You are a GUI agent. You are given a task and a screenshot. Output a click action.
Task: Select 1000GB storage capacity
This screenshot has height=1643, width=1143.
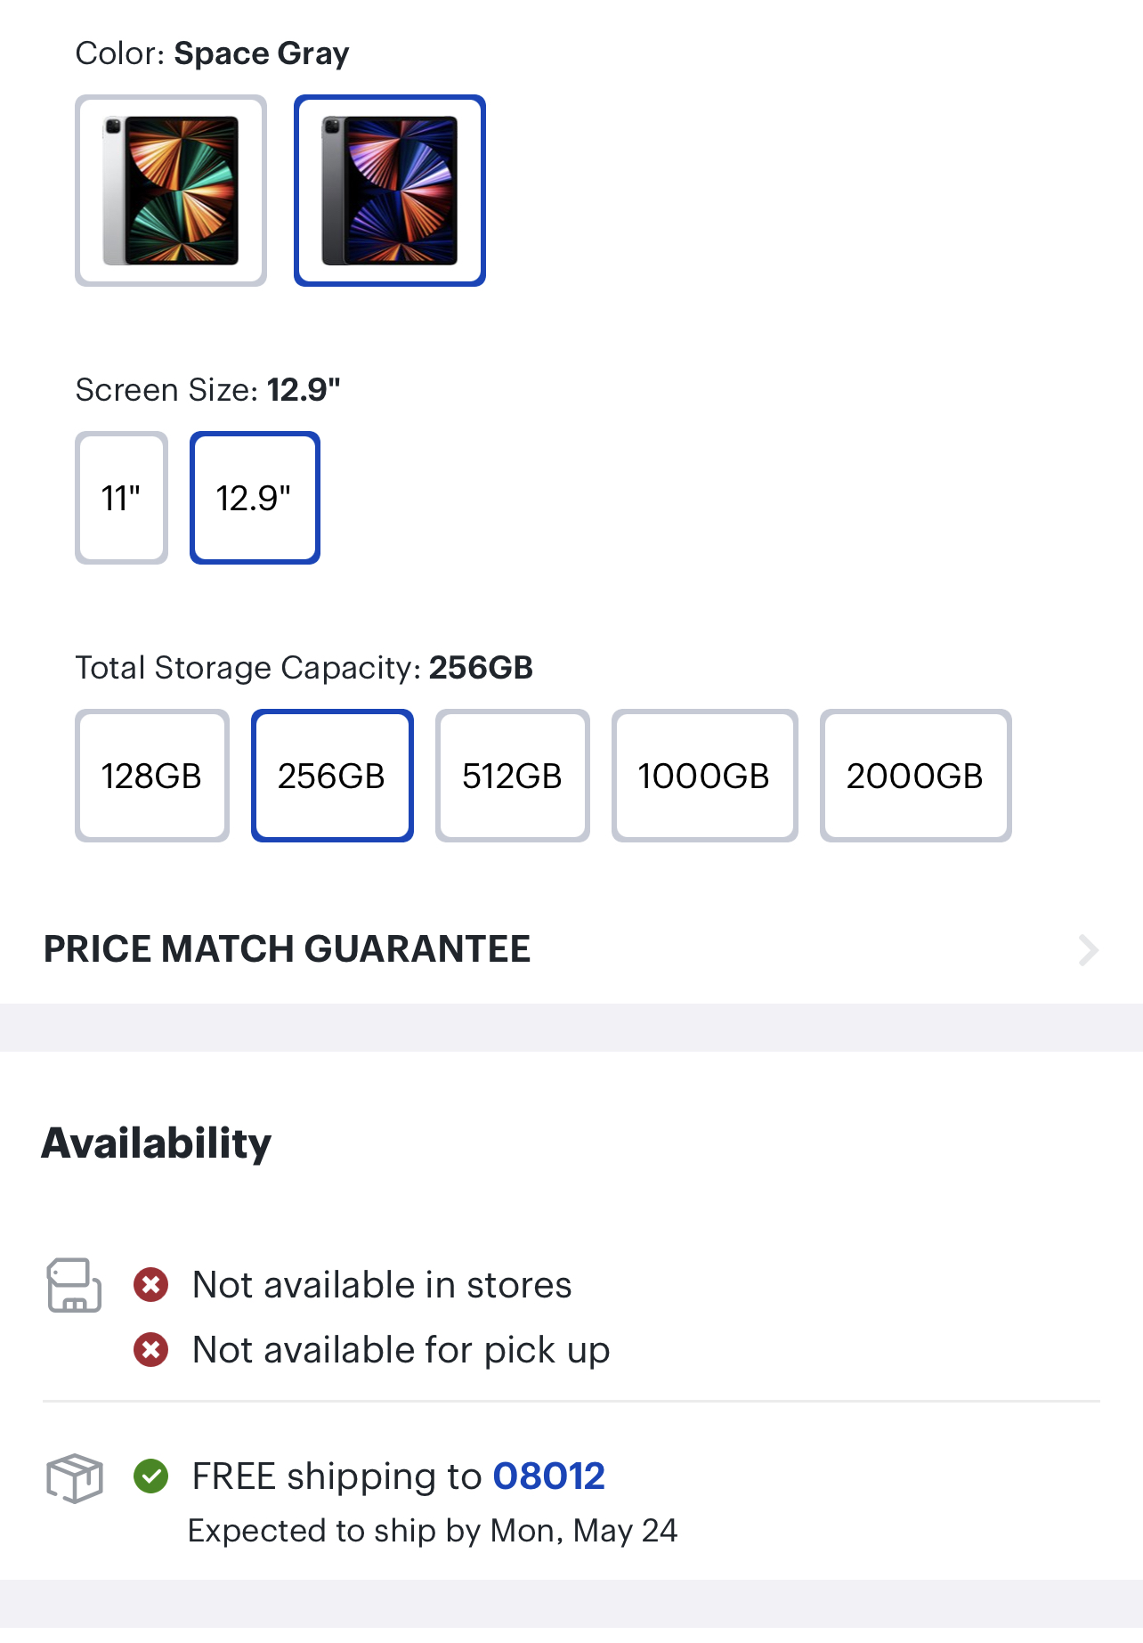tap(704, 776)
